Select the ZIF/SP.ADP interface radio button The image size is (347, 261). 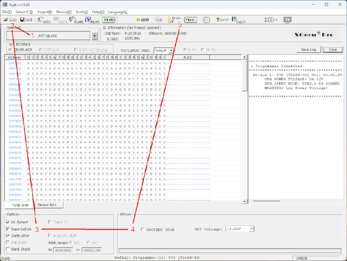click(x=10, y=50)
